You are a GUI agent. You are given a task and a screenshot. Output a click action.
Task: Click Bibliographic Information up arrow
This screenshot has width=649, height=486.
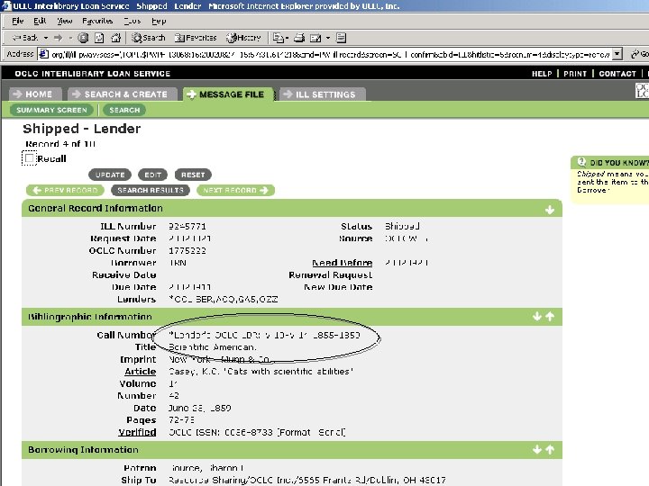point(550,317)
